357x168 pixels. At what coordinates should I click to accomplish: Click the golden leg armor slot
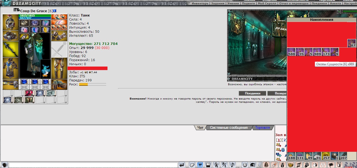coord(59,68)
